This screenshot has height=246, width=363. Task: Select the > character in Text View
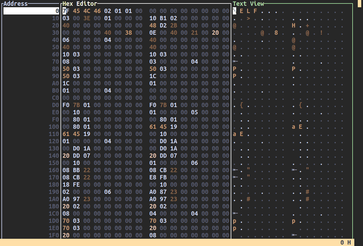pos(248,18)
